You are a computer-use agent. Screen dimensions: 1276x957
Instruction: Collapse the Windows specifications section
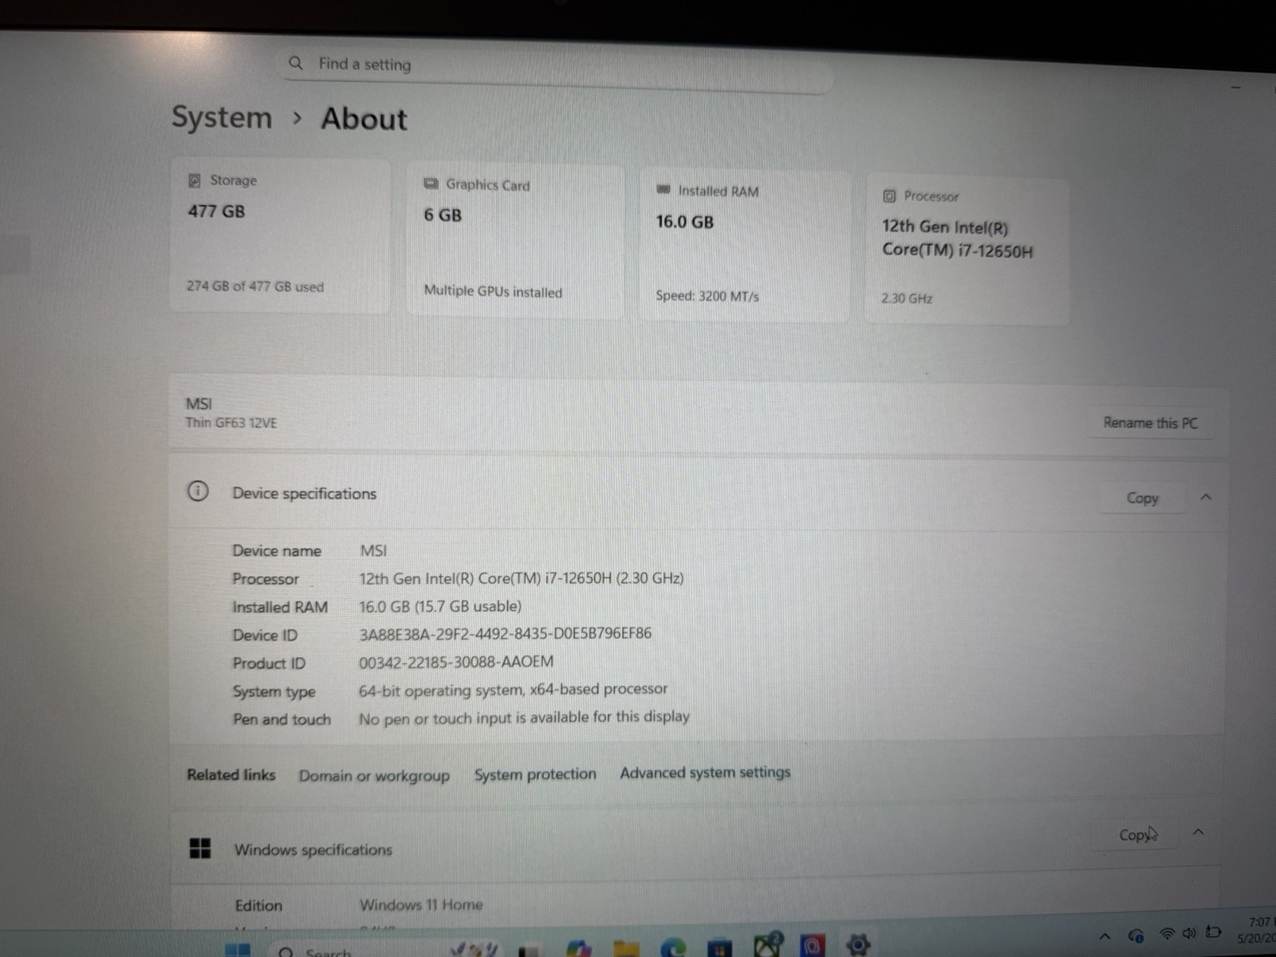[x=1198, y=832]
